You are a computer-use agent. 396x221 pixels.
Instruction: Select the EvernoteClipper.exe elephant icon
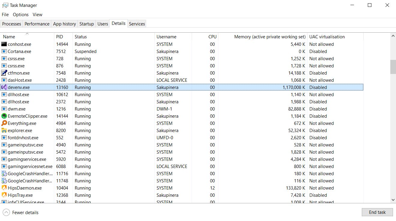[4, 116]
